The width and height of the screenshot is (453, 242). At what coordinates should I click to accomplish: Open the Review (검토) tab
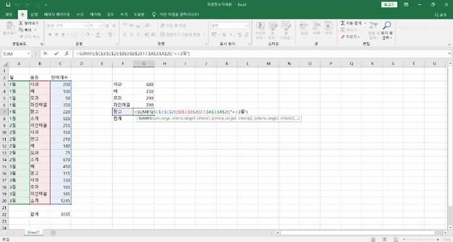pyautogui.click(x=110, y=14)
